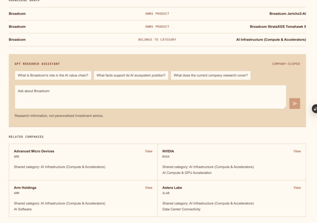Click the shared category line under NVIDIA

point(208,167)
